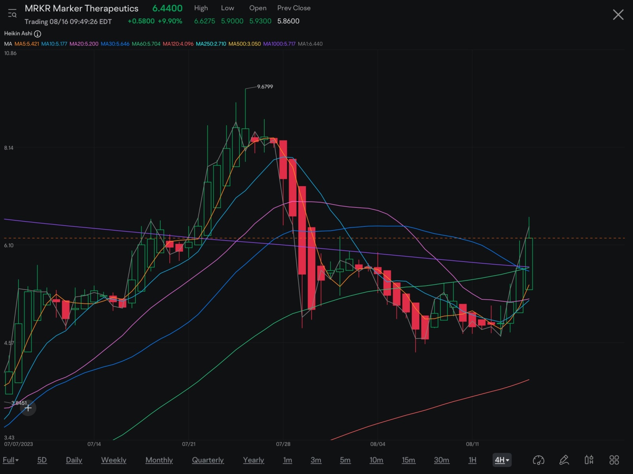Switch to the Quarterly timeframe
The width and height of the screenshot is (633, 474).
208,460
